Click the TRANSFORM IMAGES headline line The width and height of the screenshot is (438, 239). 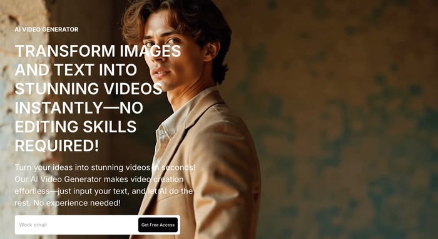click(x=98, y=51)
